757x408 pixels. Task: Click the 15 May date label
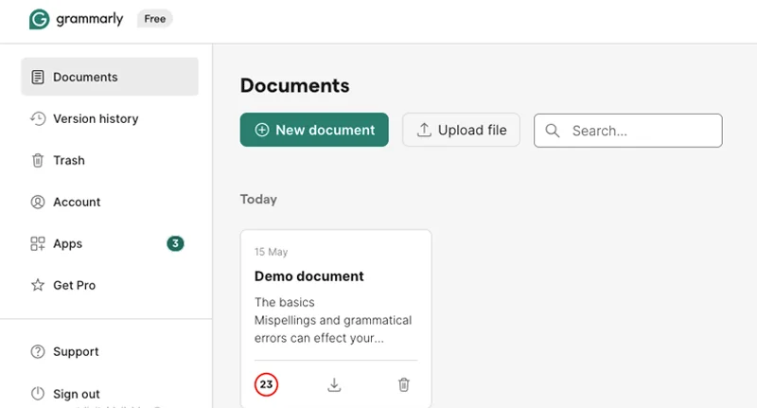(271, 252)
